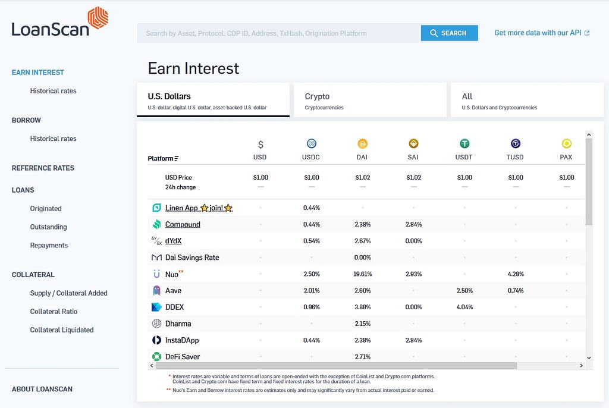The height and width of the screenshot is (408, 609).
Task: Click the Aave ghost icon
Action: pos(156,291)
